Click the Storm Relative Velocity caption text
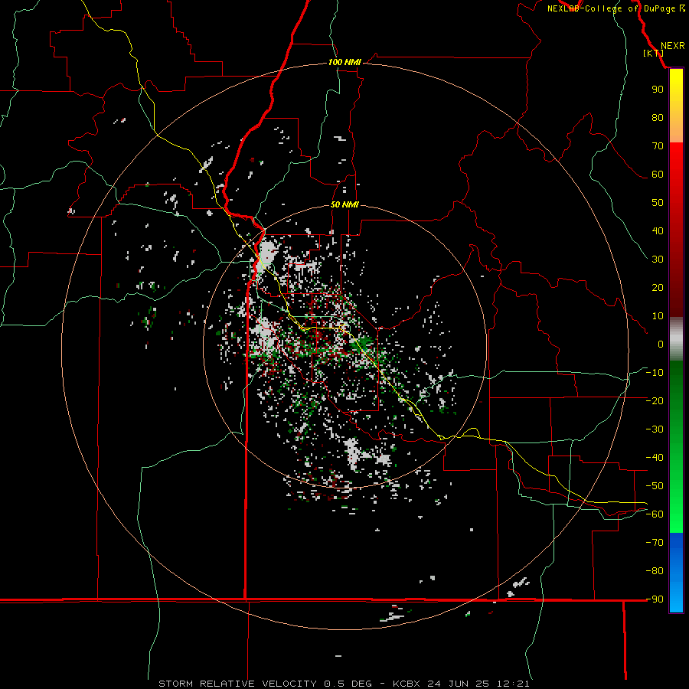689x689 pixels. [x=344, y=684]
